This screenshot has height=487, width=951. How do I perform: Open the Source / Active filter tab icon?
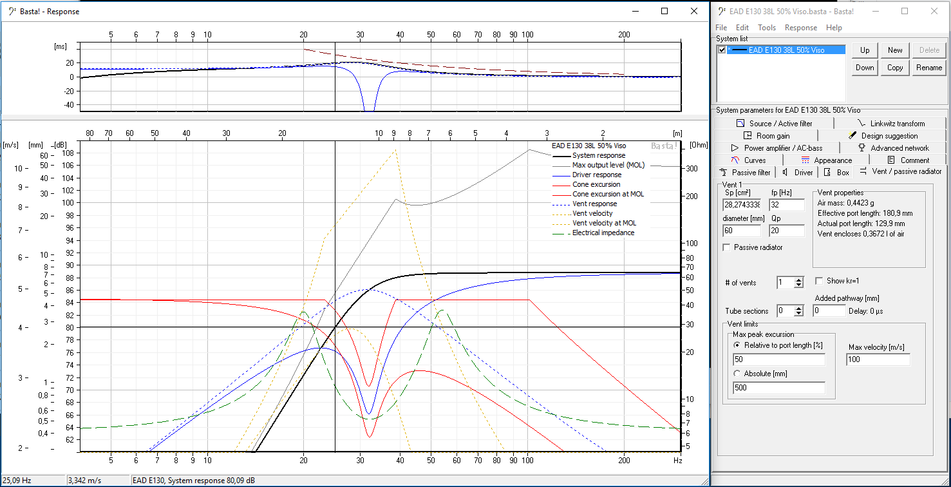(x=740, y=123)
